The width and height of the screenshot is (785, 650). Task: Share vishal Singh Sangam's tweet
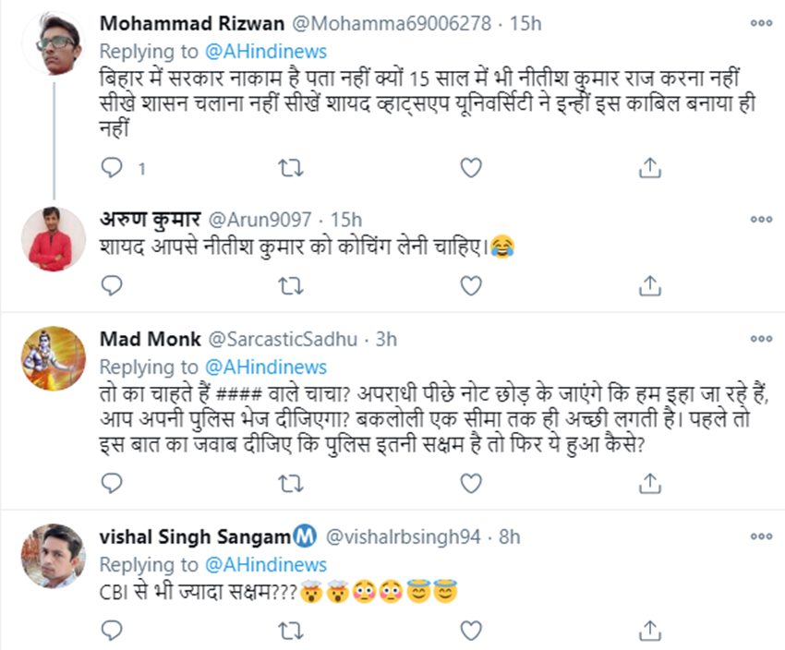point(650,631)
